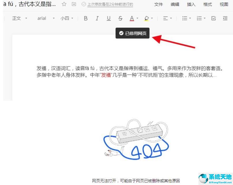This screenshot has height=185, width=233.
Task: Apply italic formatting
Action: [x=97, y=18]
